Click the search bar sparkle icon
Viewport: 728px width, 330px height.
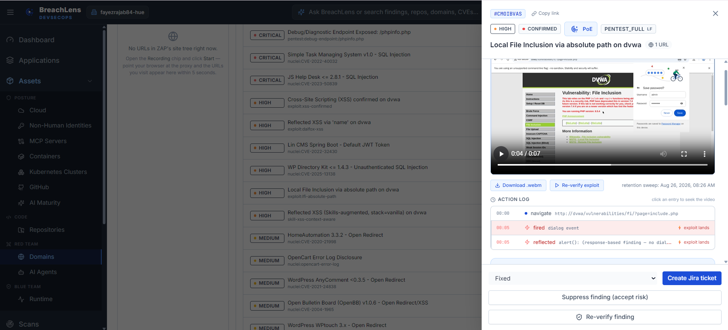point(301,12)
